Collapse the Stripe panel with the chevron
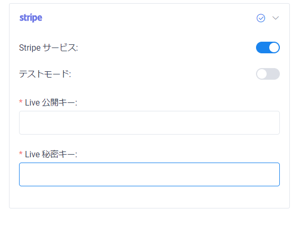This screenshot has height=228, width=292. (x=276, y=18)
